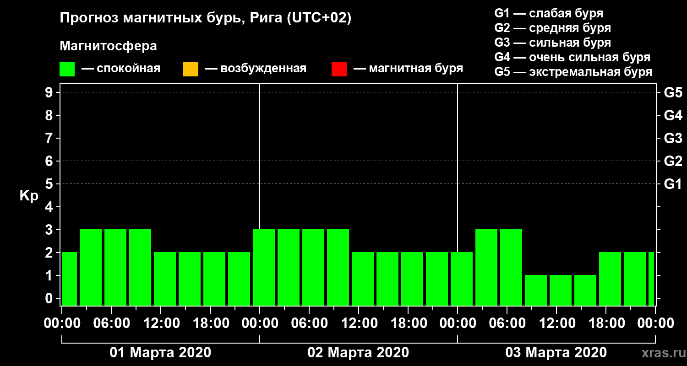
Task: Click the Kp 2 bar over 12:00 on 01 Марта
Action: click(165, 279)
